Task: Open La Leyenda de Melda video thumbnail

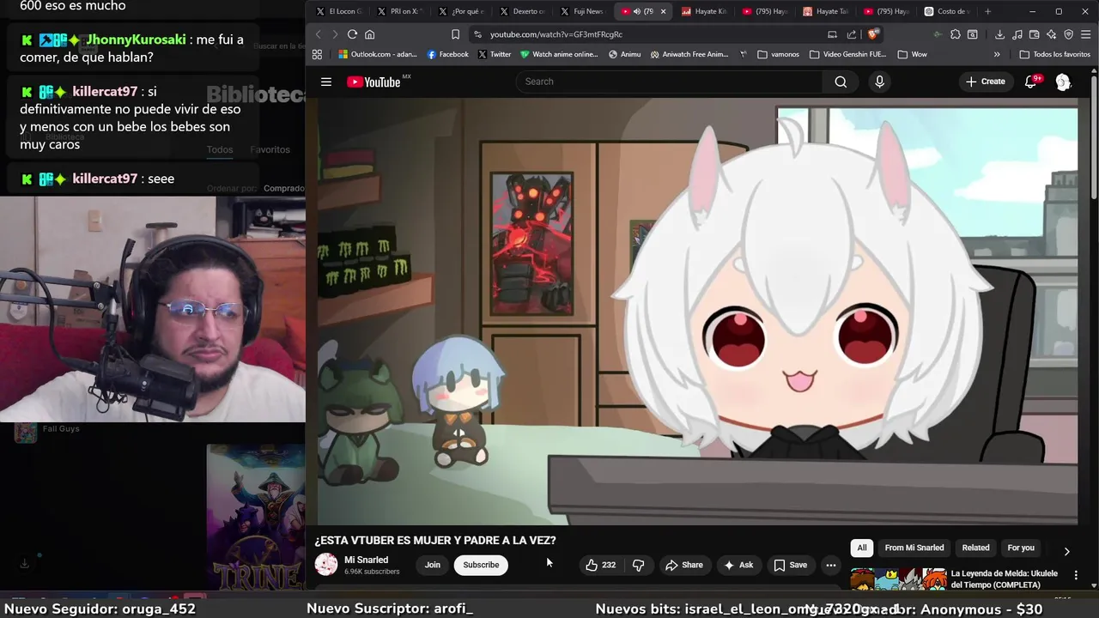Action: coord(898,579)
